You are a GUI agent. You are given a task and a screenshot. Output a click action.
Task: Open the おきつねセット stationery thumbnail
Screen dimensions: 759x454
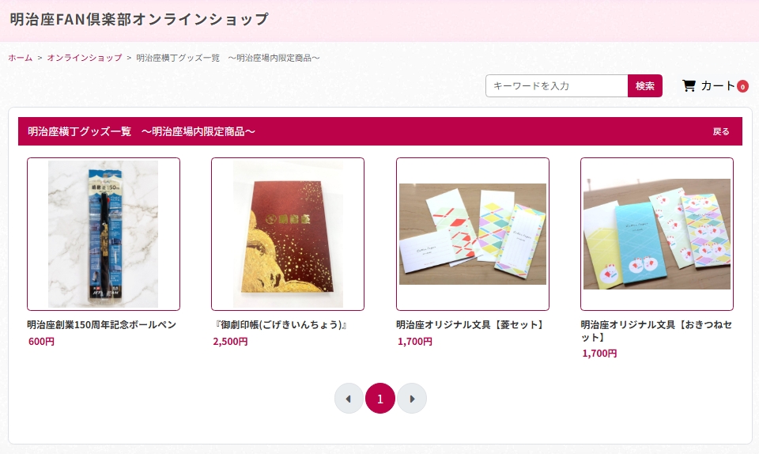pyautogui.click(x=657, y=234)
